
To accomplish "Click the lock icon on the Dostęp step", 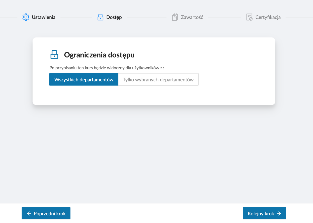I will 100,17.
